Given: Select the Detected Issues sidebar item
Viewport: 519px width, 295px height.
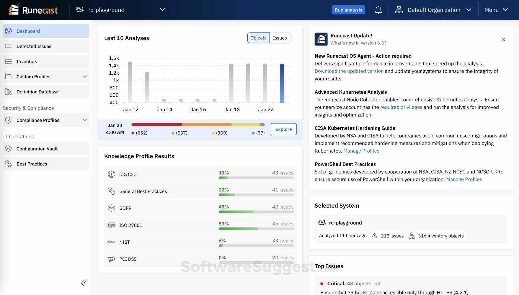Looking at the screenshot, I should click(x=34, y=46).
